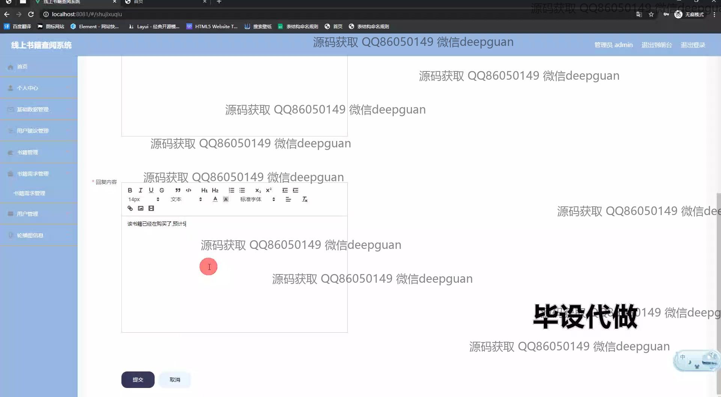Toggle italic text style
721x397 pixels.
pos(140,190)
